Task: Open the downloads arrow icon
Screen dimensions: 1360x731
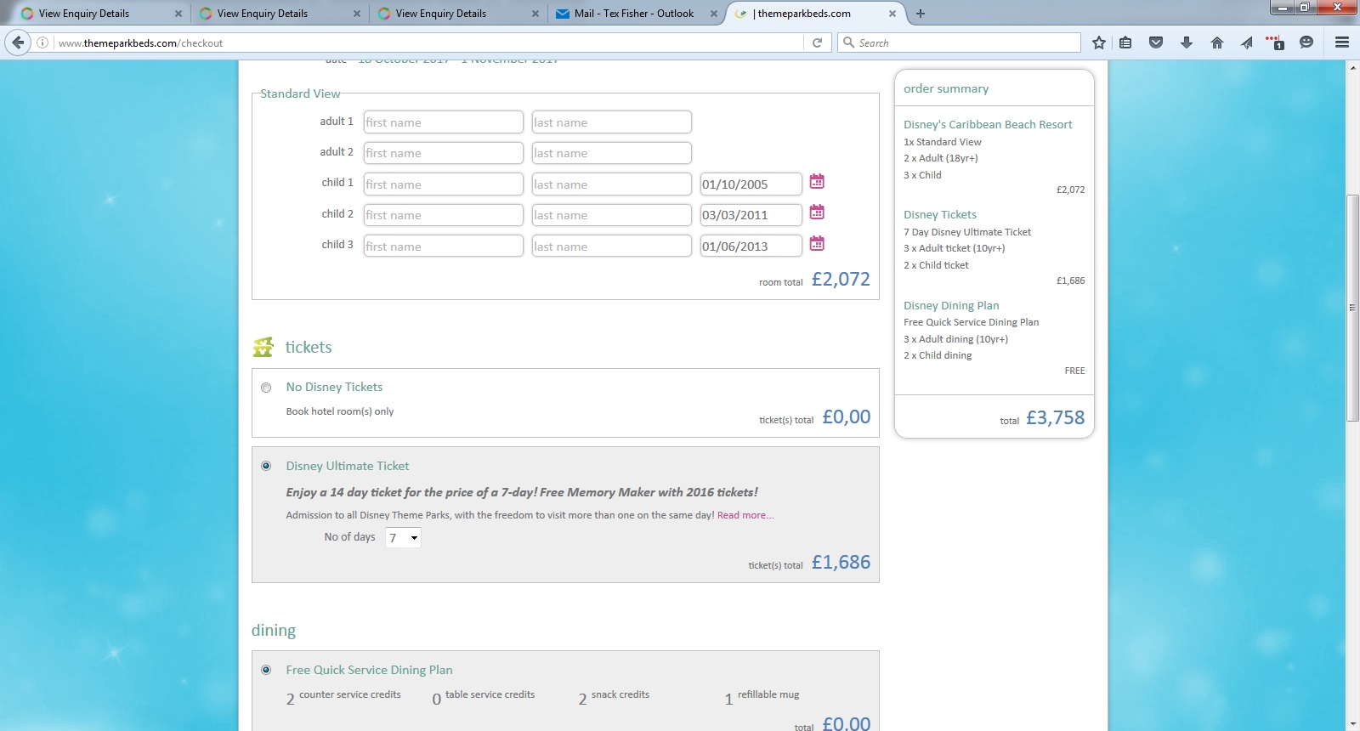Action: [x=1187, y=42]
